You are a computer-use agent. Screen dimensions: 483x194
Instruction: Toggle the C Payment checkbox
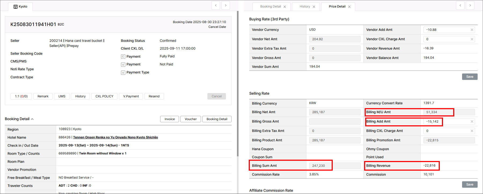click(x=123, y=57)
